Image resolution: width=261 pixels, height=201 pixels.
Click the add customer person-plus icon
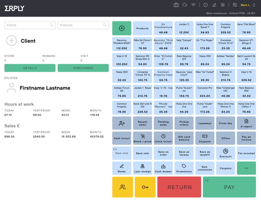[x=122, y=123]
